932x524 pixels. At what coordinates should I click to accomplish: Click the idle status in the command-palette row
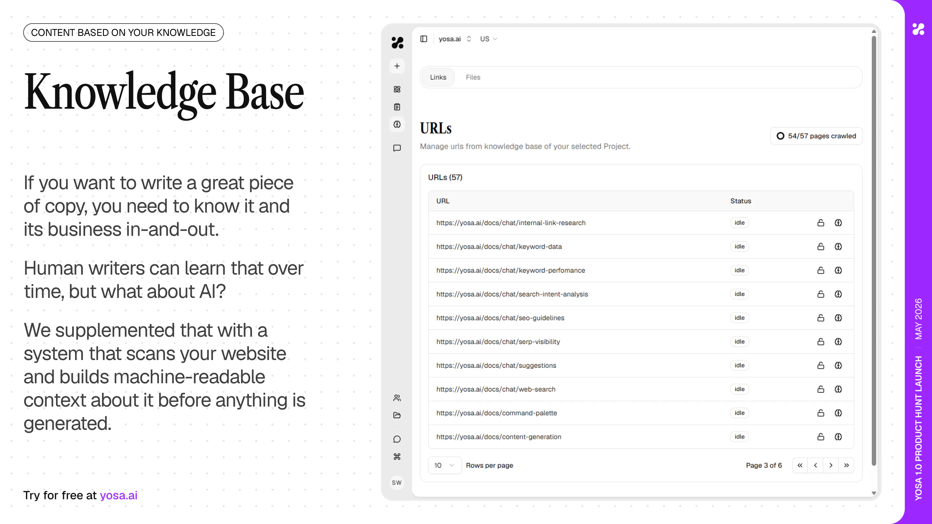tap(739, 413)
